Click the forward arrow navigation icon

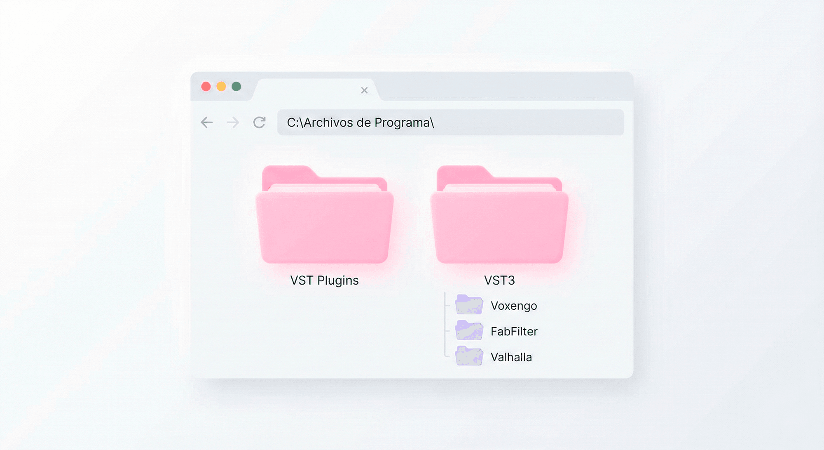233,123
